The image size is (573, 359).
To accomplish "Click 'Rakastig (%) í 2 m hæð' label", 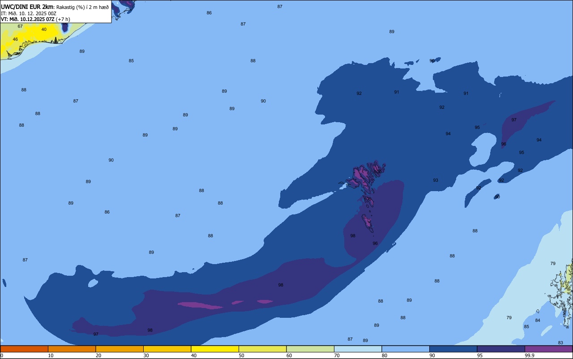I will point(82,7).
